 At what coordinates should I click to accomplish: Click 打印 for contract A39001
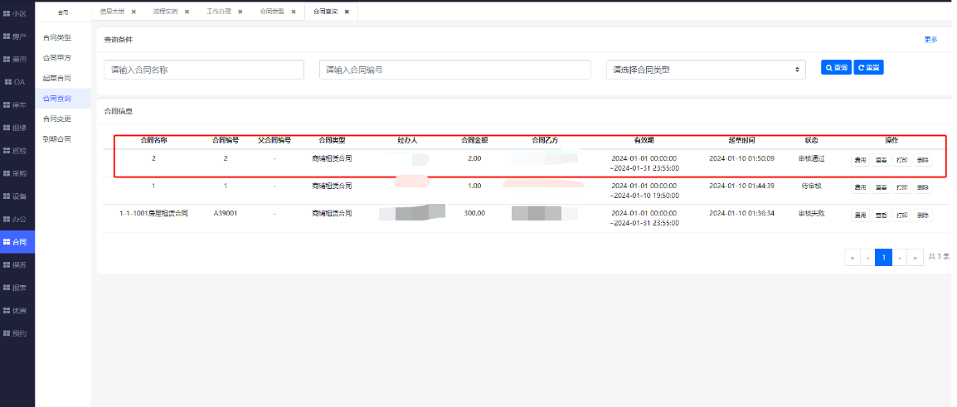[x=901, y=216]
